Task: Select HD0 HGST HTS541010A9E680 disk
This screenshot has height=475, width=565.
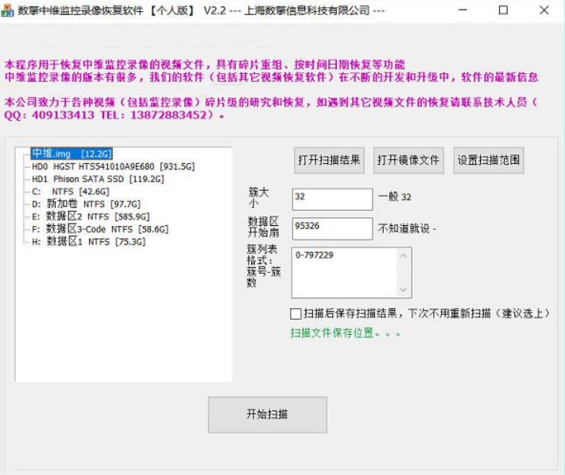Action: point(113,166)
